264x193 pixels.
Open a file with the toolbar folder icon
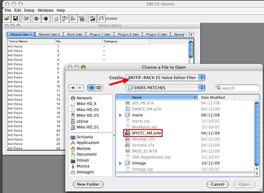point(7,18)
